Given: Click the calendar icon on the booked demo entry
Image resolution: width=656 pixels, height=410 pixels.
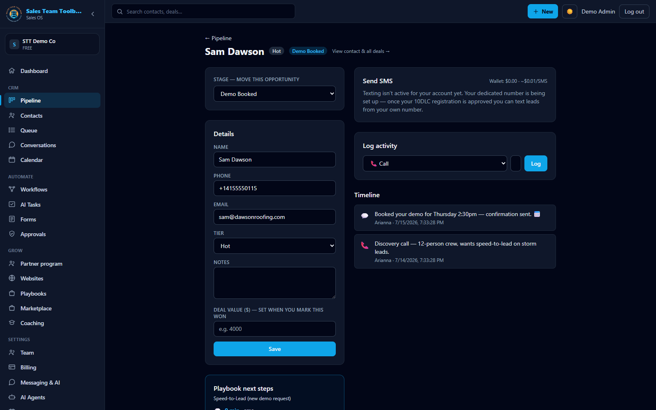Looking at the screenshot, I should [x=537, y=214].
